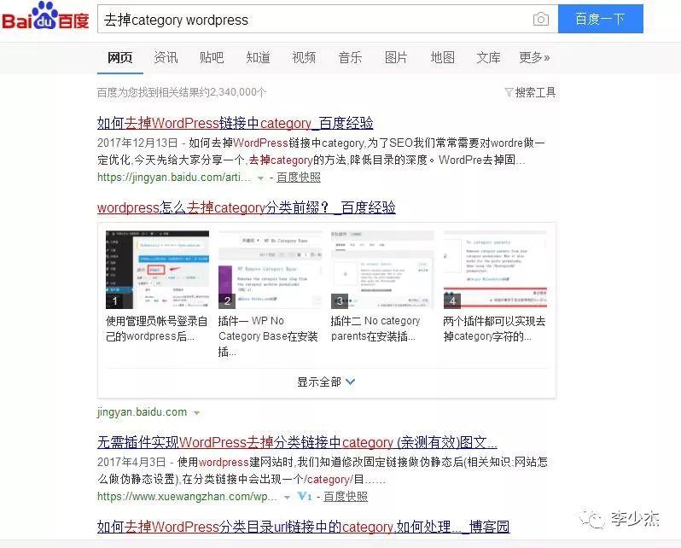
Task: Open 百度快照 for xuewangzhan result
Action: click(346, 496)
